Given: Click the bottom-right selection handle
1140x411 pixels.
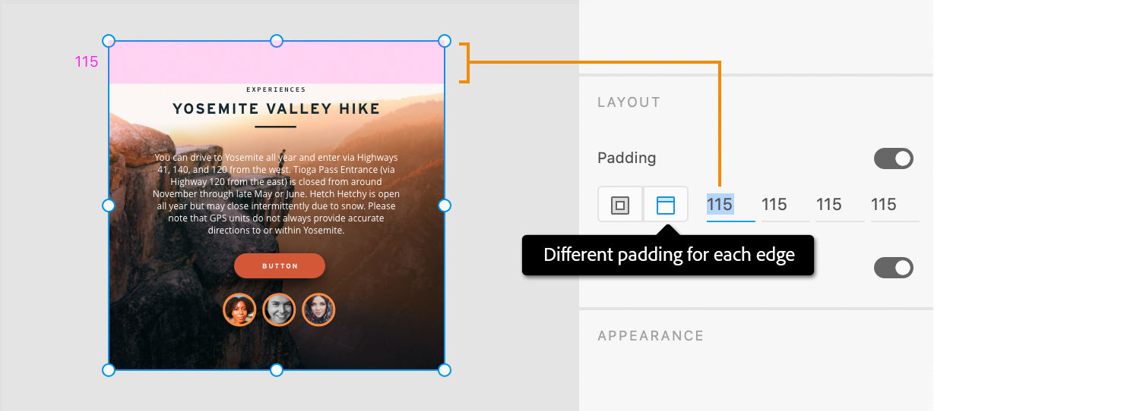Looking at the screenshot, I should click(x=445, y=370).
